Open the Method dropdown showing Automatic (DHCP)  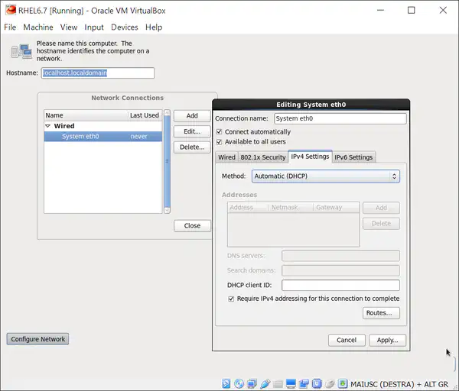click(x=325, y=176)
